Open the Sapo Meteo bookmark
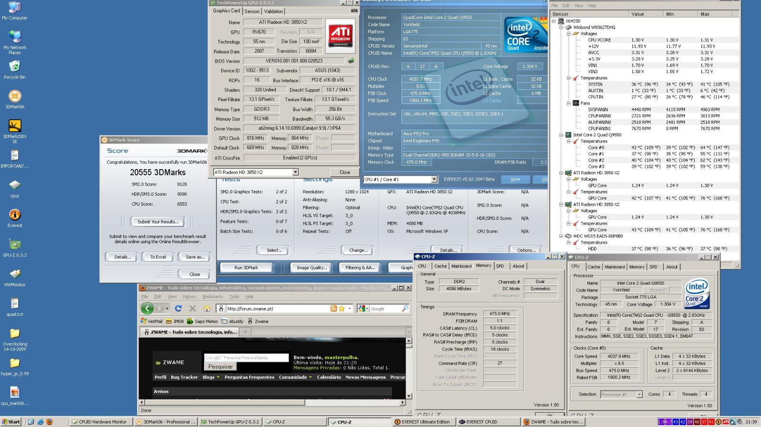 coord(202,321)
